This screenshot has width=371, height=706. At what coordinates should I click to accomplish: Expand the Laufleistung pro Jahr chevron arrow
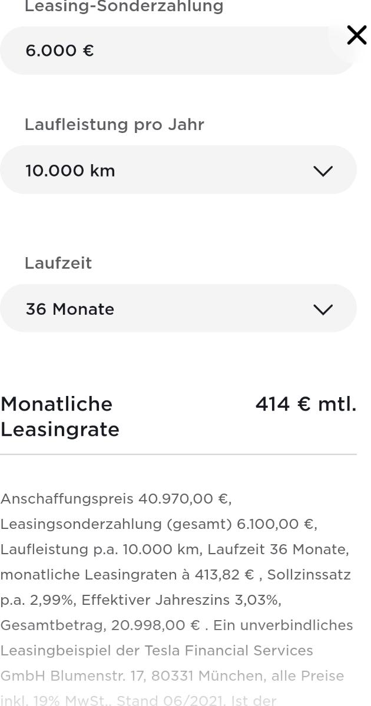tap(323, 171)
